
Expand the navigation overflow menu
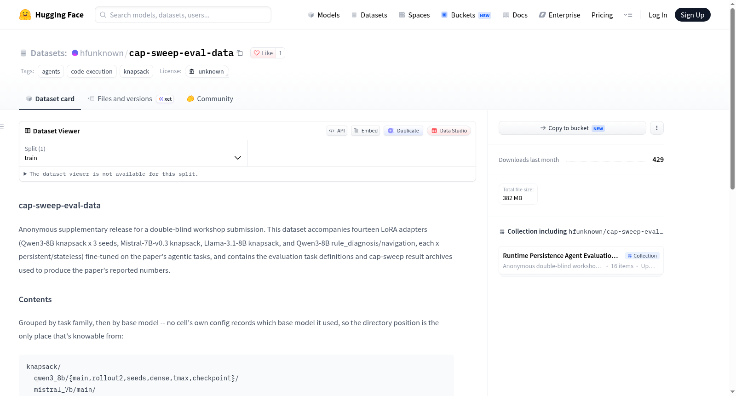coord(628,15)
